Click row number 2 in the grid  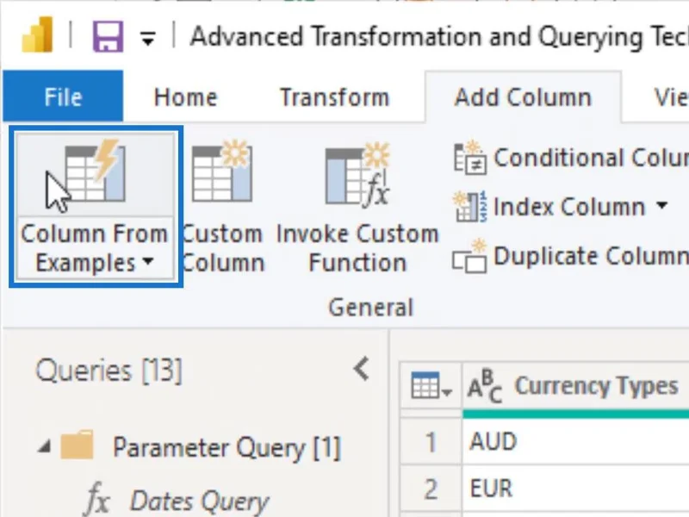(x=431, y=489)
